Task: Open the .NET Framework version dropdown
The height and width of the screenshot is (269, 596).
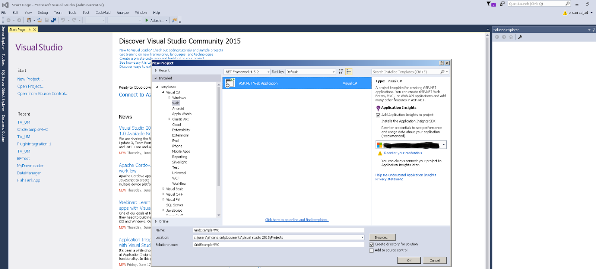Action: click(x=247, y=72)
